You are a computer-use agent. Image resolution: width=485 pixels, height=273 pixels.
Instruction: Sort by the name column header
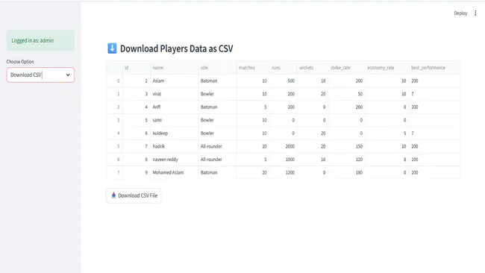point(175,68)
